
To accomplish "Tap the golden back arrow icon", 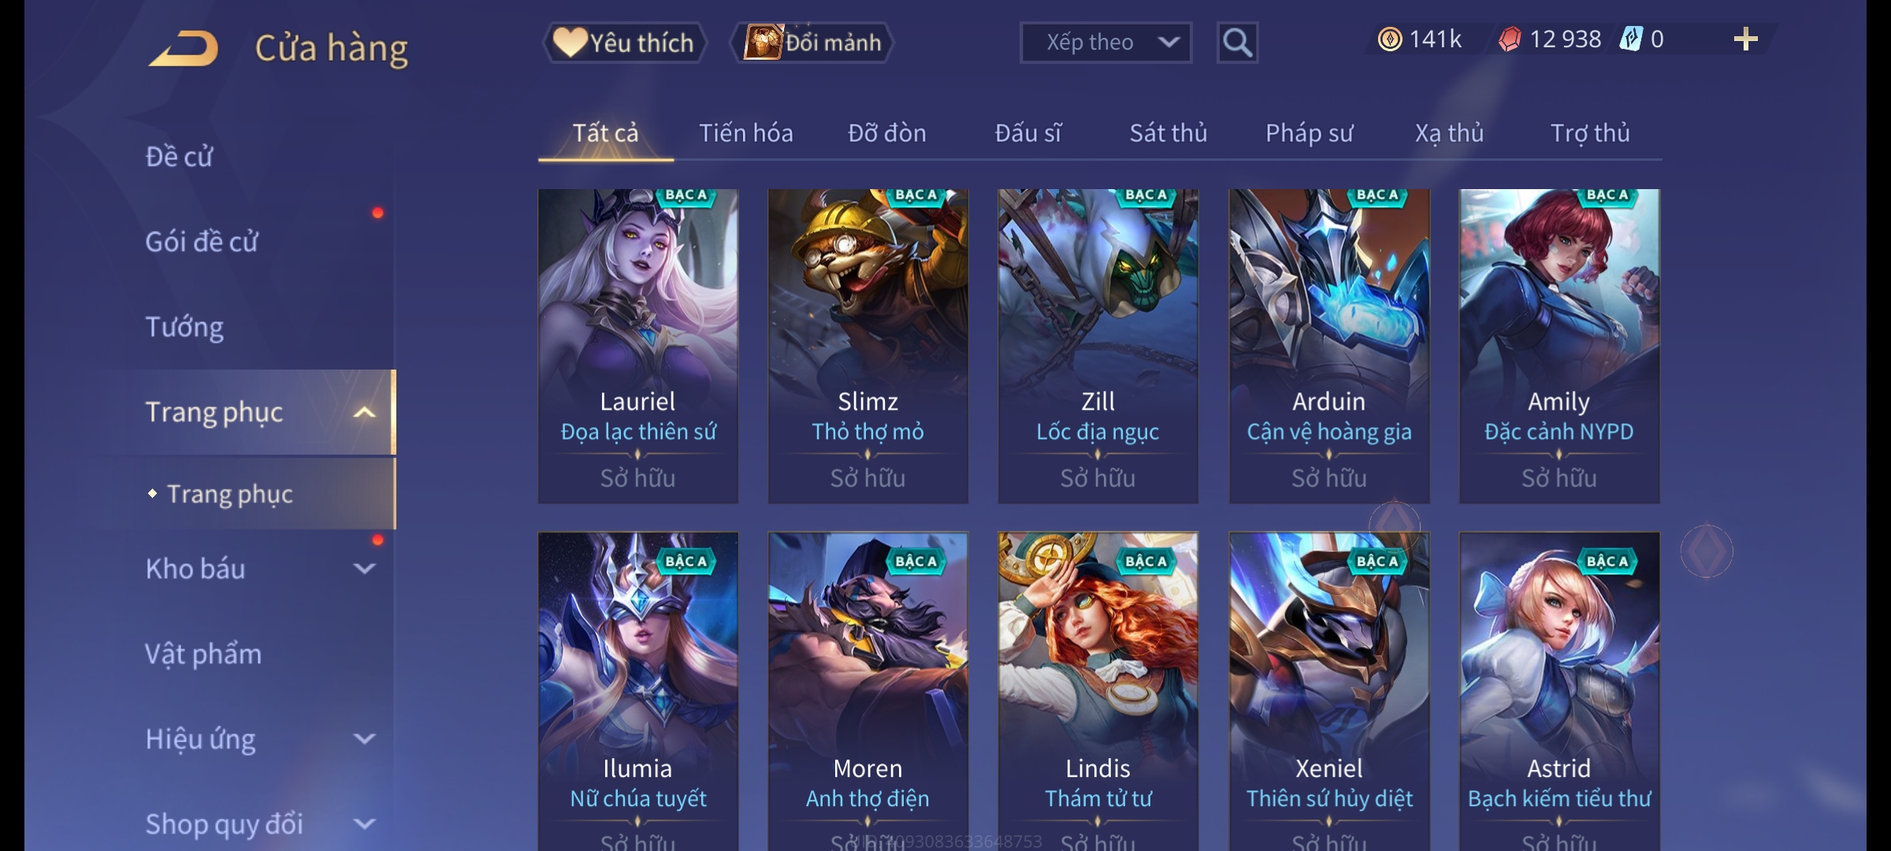I will [184, 49].
